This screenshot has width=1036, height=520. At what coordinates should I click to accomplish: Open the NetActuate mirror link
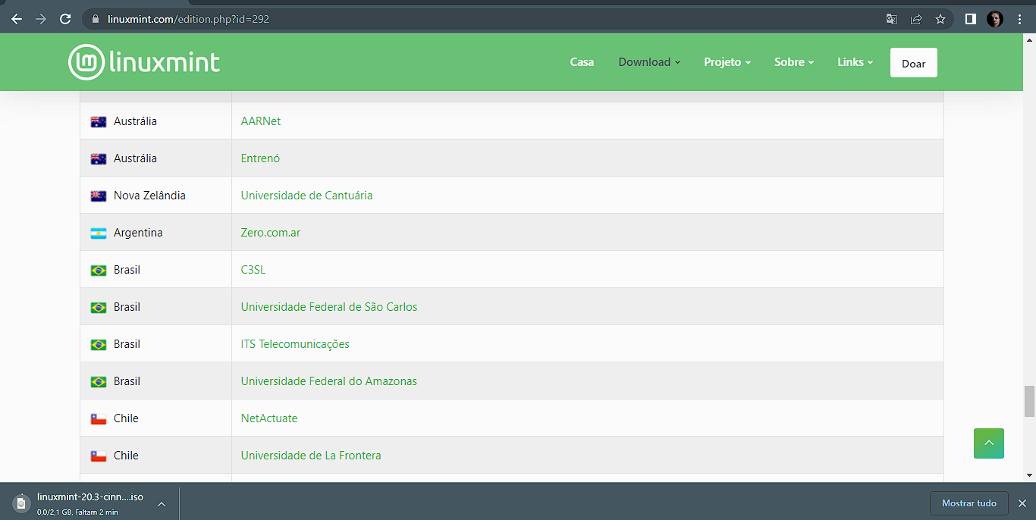click(x=269, y=418)
